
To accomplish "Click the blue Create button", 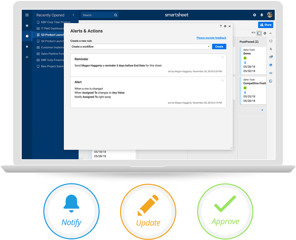I will click(219, 47).
